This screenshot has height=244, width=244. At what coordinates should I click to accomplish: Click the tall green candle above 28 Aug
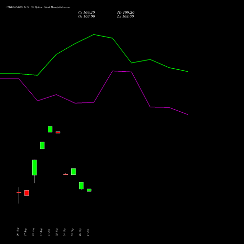coord(35,167)
